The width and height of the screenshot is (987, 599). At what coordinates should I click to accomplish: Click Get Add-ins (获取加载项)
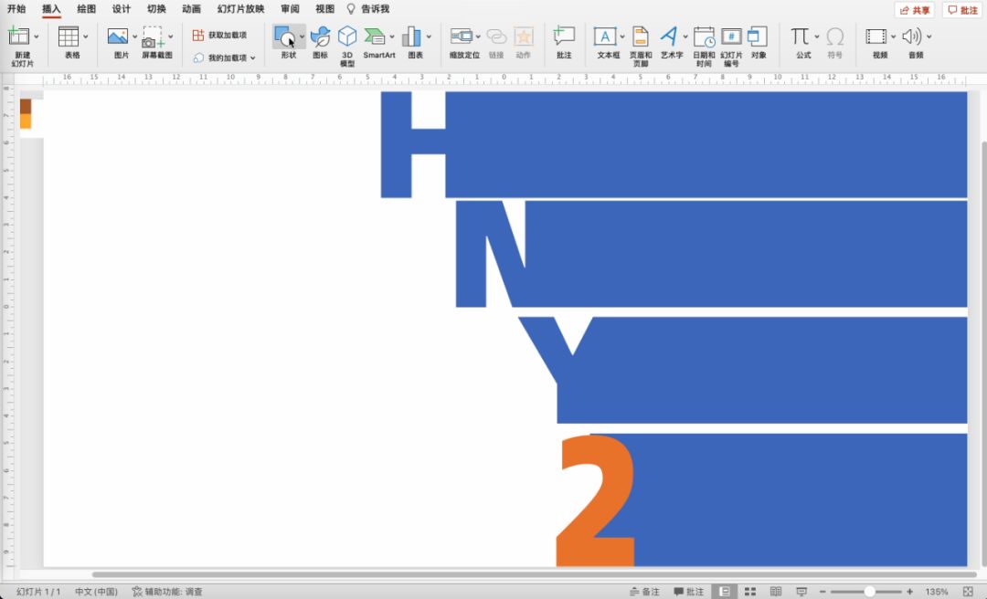tap(219, 35)
